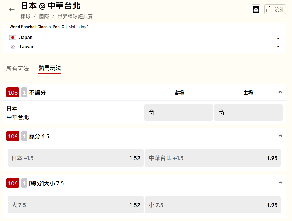Collapse the 不讓分 market section
This screenshot has height=221, width=292.
[280, 92]
